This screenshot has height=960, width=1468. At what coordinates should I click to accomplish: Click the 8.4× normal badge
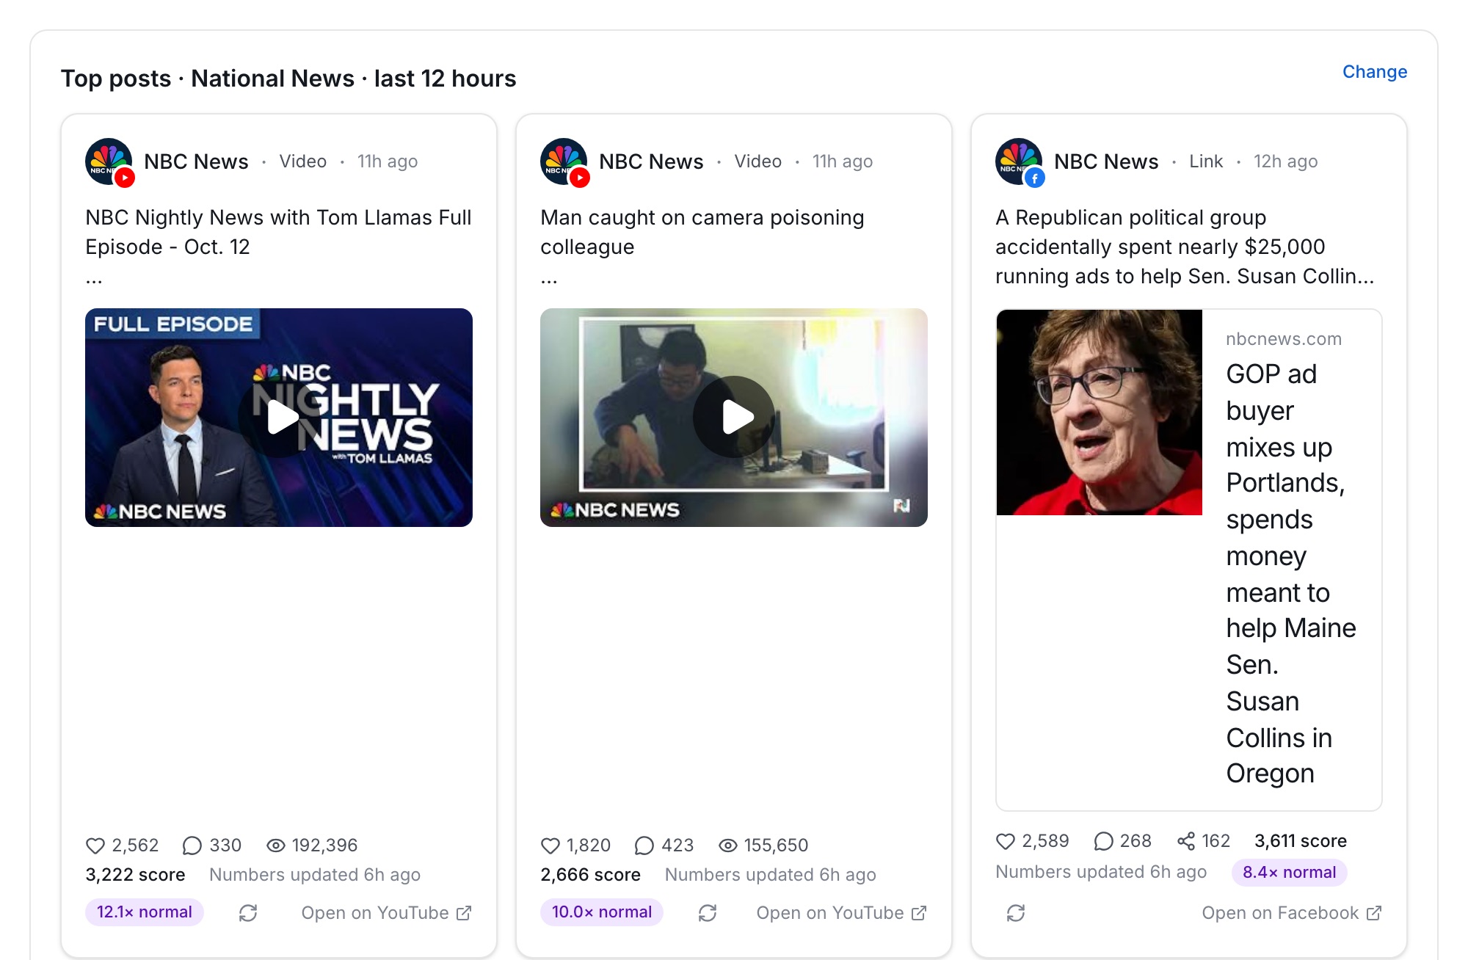pos(1290,873)
